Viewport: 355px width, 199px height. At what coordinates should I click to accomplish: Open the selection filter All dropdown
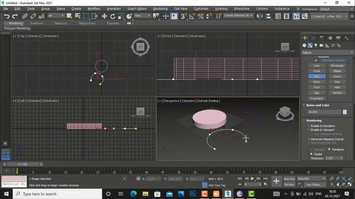56,15
